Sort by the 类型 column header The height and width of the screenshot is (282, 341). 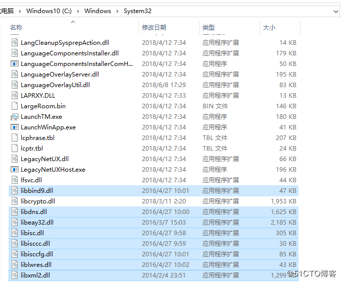coord(209,28)
